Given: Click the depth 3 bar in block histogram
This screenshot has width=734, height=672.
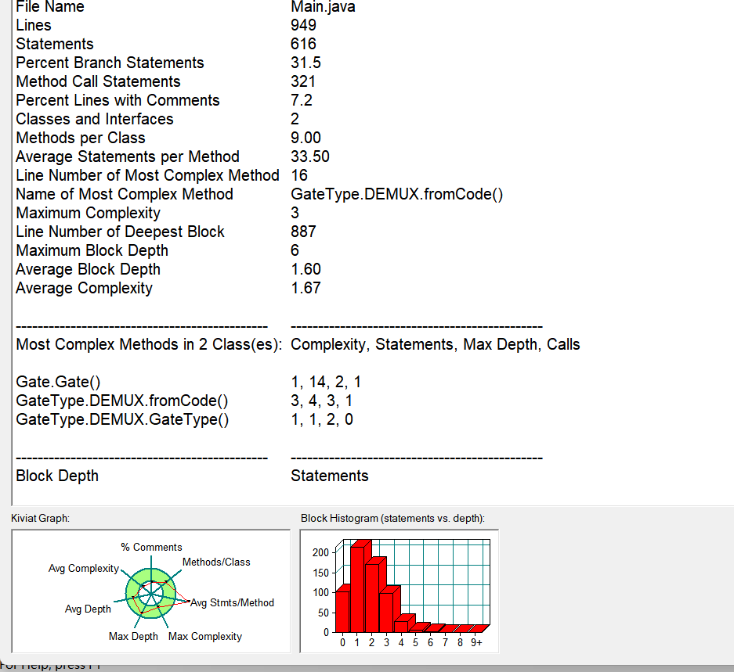Looking at the screenshot, I should coord(387,612).
